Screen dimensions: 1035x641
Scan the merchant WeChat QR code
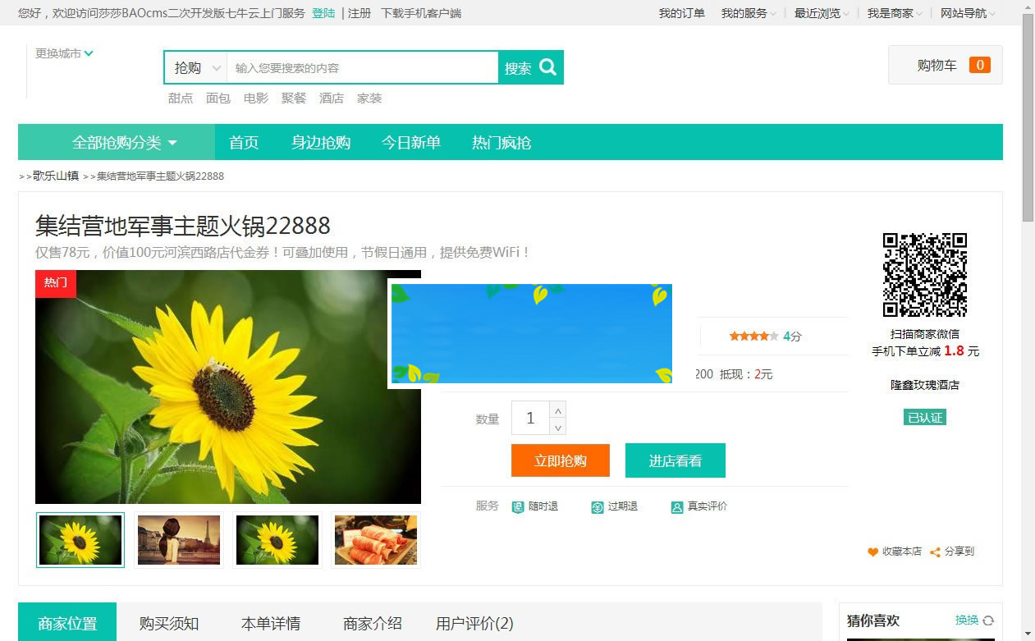coord(924,275)
